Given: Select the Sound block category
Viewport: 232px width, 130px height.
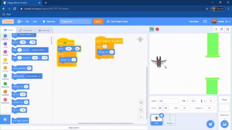Looking at the screenshot, I should [5, 53].
